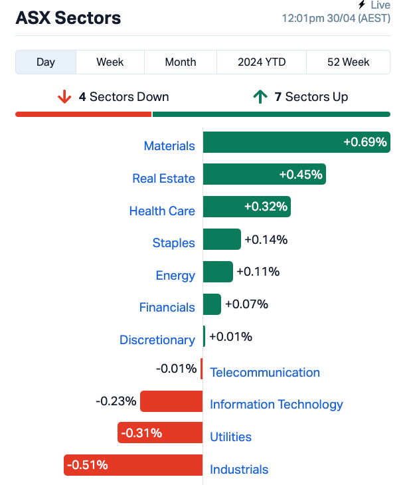Click the lightning bolt Live icon
413x485 pixels.
click(x=362, y=5)
